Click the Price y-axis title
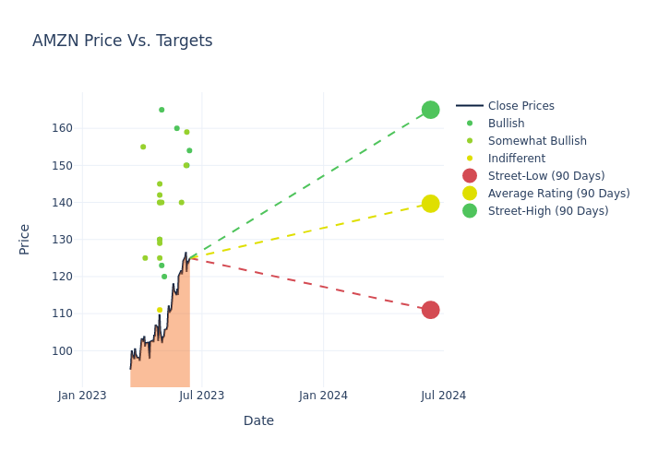 tap(25, 239)
